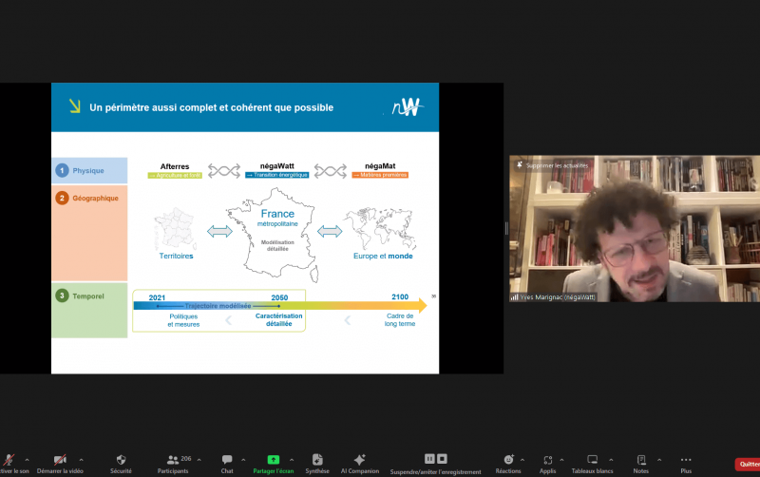This screenshot has height=477, width=760.
Task: Expand Notes options chevron
Action: [x=659, y=460]
